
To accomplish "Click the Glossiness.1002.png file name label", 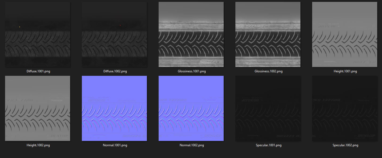I will click(x=268, y=71).
